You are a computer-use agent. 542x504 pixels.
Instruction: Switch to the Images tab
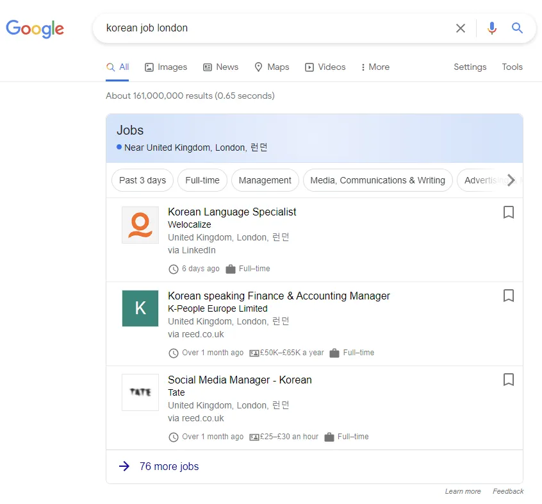coord(166,67)
